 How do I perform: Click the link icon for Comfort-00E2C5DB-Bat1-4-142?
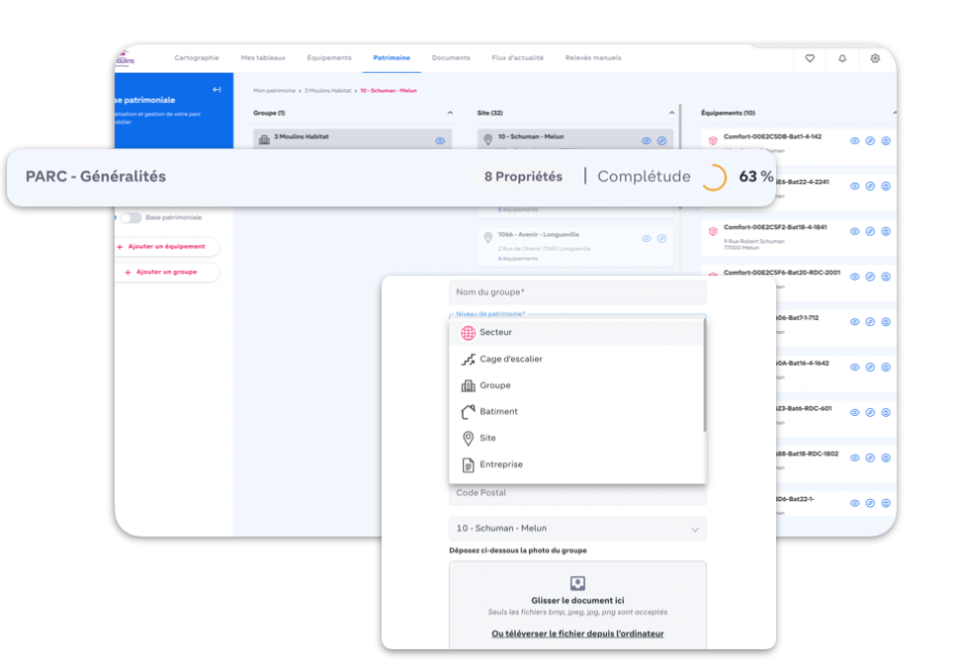(870, 141)
